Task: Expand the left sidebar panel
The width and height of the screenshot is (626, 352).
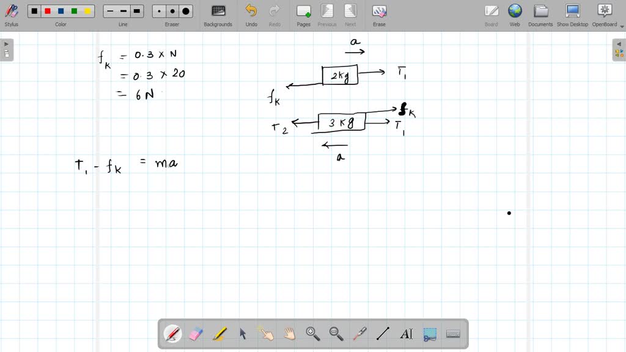Action: [6, 43]
